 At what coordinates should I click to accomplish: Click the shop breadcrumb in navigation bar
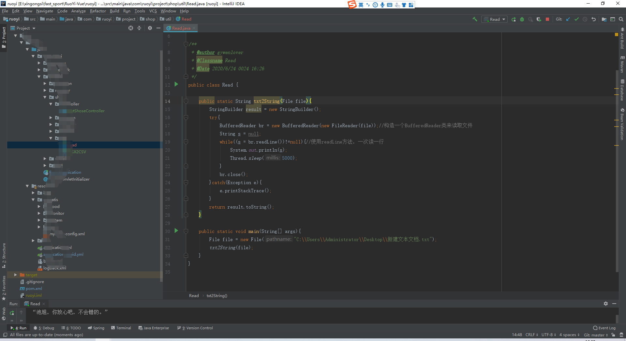(x=148, y=19)
